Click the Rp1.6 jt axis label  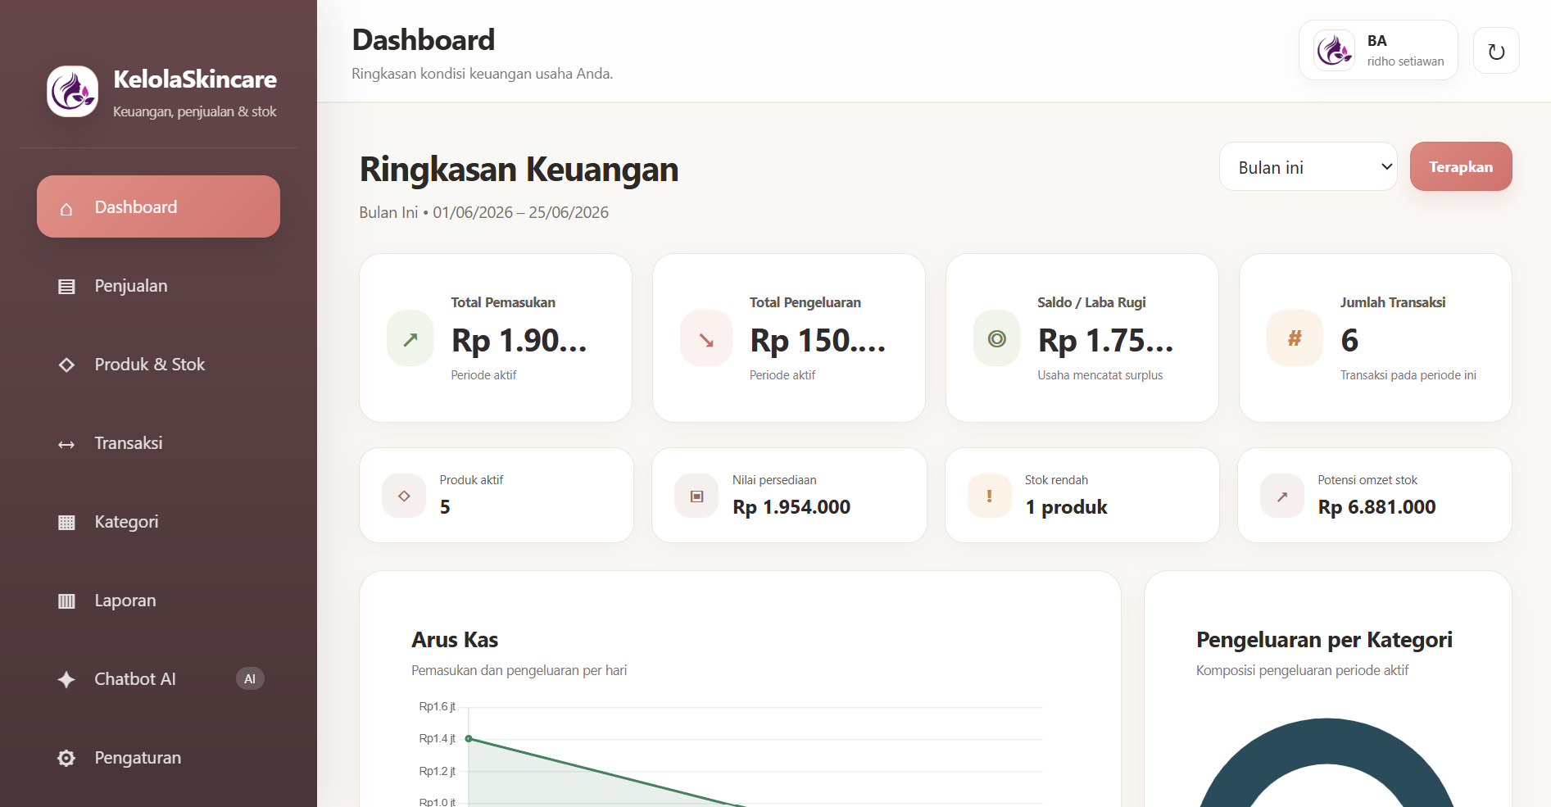coord(437,706)
